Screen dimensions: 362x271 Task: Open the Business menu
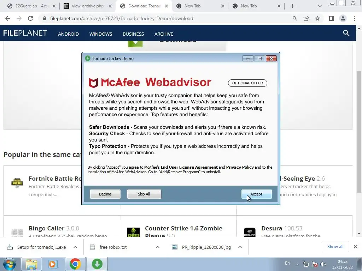pos(133,34)
